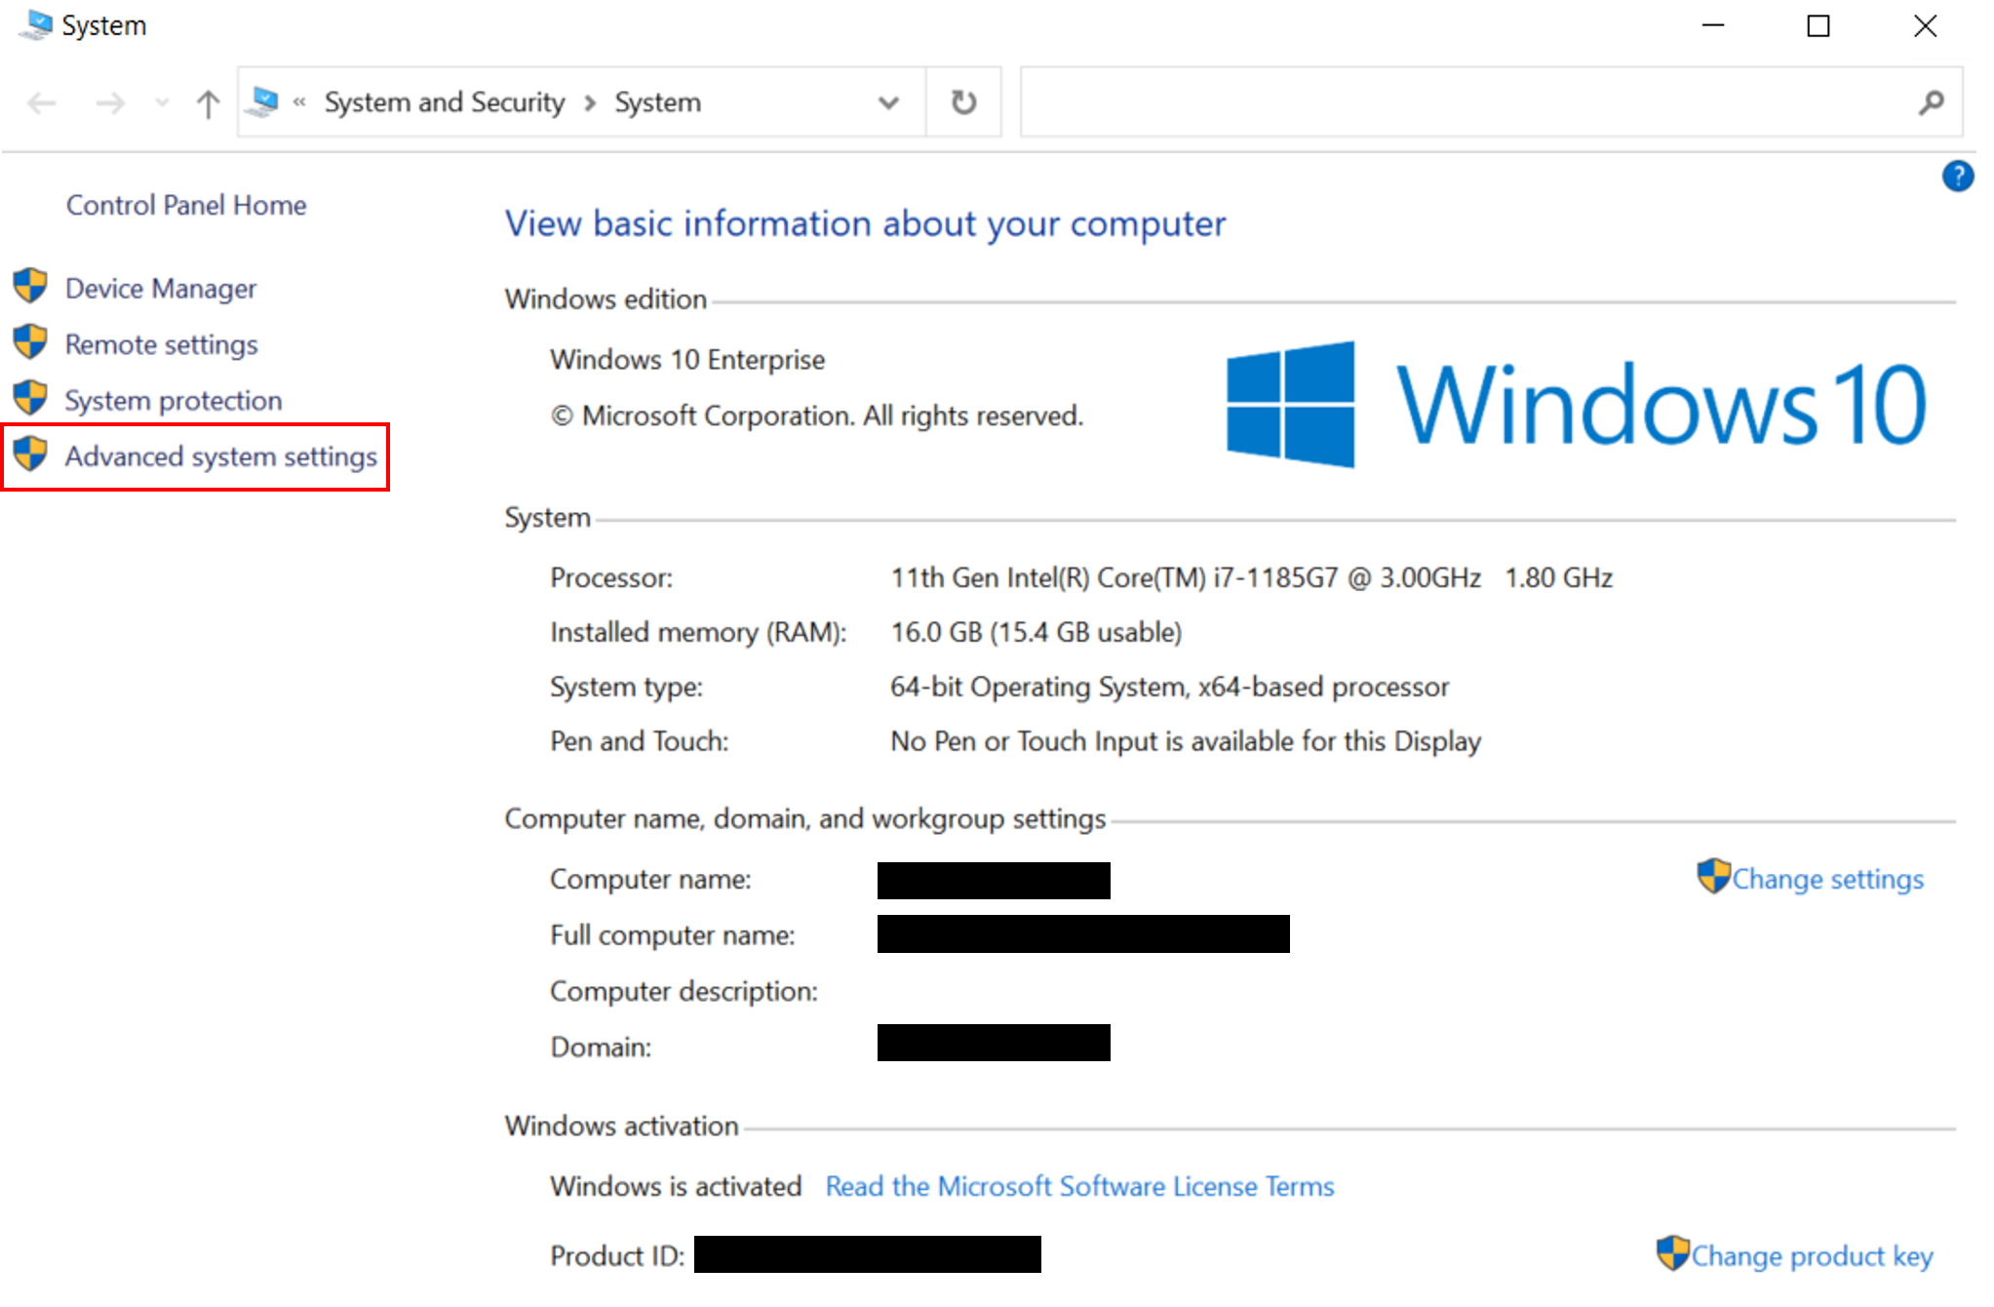
Task: Click Change settings link
Action: pyautogui.click(x=1828, y=879)
